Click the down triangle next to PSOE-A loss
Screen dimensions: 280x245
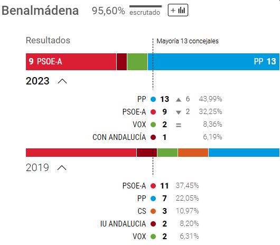pyautogui.click(x=179, y=112)
